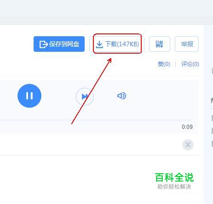Image resolution: width=213 pixels, height=204 pixels.
Task: Download the 147KB file
Action: 117,44
